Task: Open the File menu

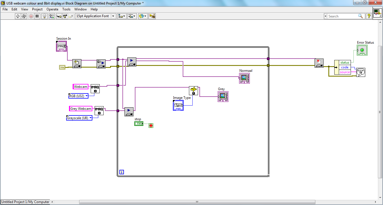Action: coord(5,9)
